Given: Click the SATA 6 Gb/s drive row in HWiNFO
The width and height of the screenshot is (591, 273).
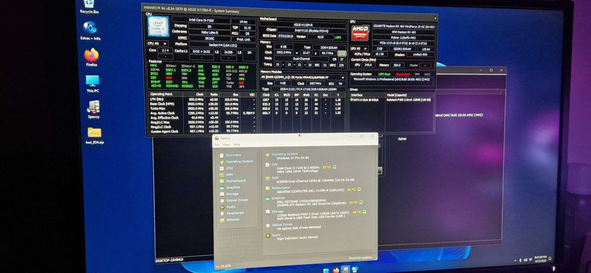Looking at the screenshot, I should tap(392, 100).
